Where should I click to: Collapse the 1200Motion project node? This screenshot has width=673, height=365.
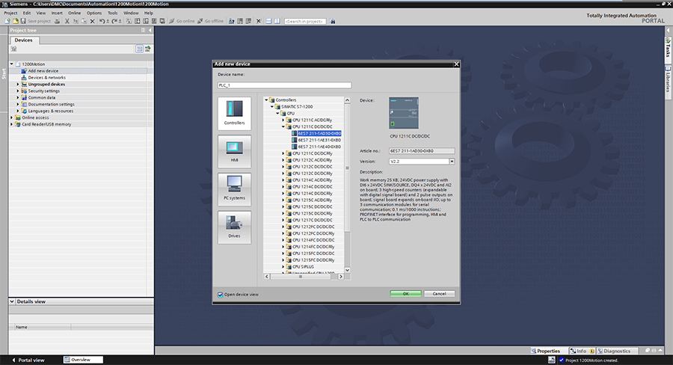[x=11, y=64]
